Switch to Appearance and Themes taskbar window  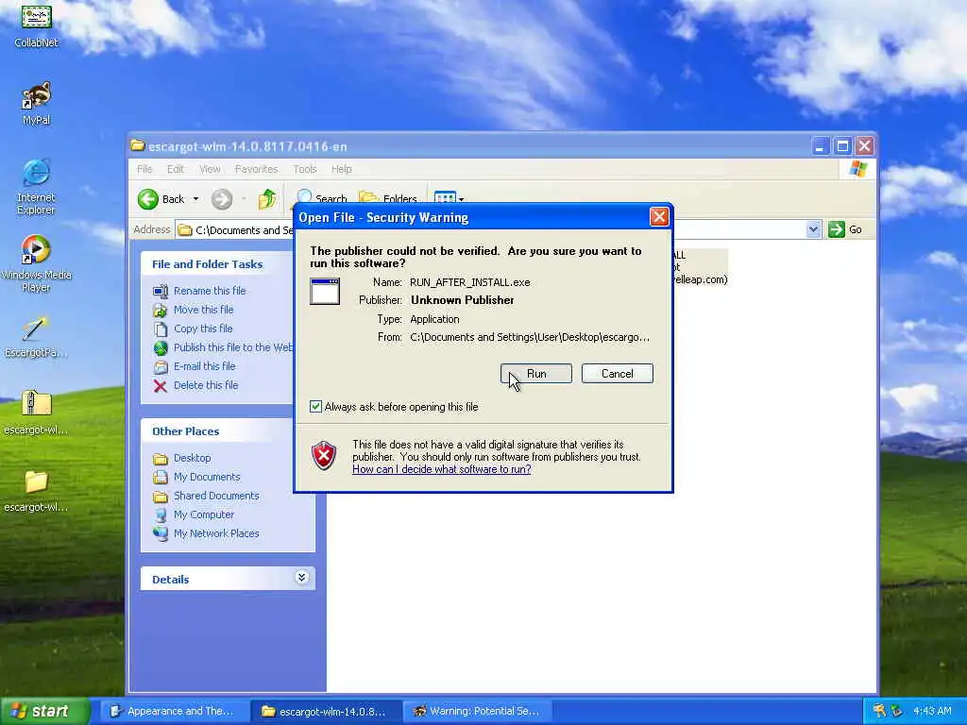tap(174, 711)
